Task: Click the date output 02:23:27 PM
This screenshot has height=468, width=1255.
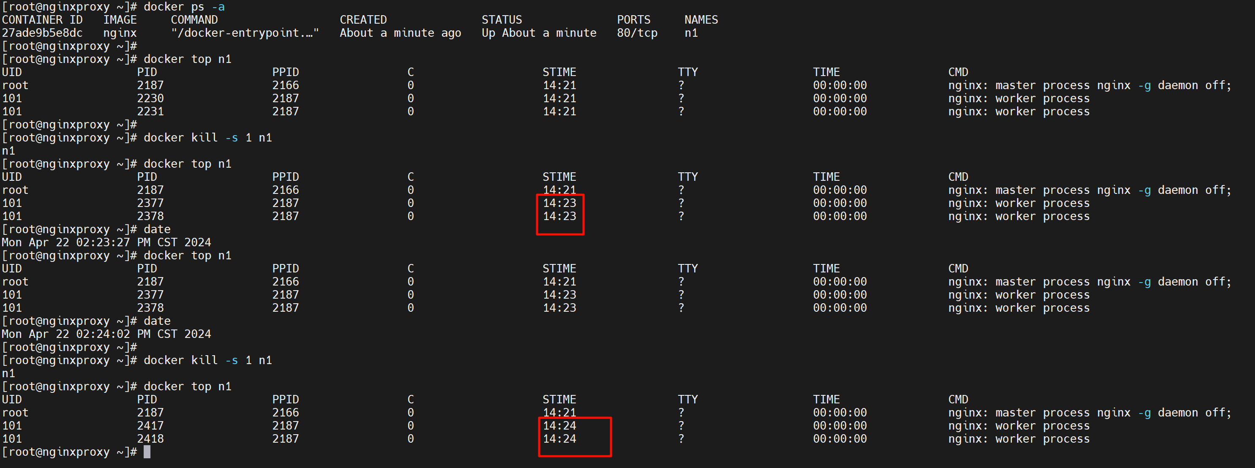Action: [x=113, y=242]
